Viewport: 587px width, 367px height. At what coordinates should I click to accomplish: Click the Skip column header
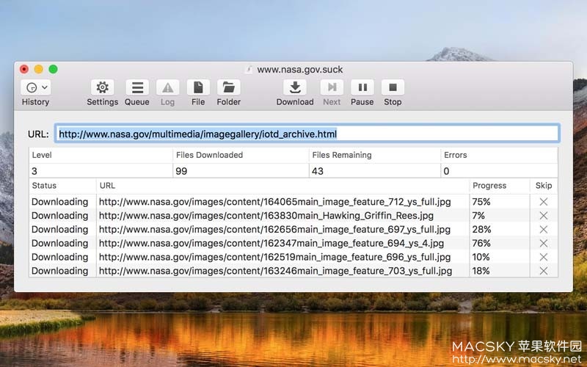tap(544, 186)
